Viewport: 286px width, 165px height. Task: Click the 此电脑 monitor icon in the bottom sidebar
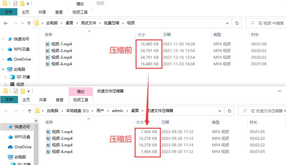pyautogui.click(x=10, y=157)
